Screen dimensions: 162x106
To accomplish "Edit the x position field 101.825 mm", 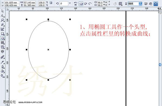I will [12, 3].
